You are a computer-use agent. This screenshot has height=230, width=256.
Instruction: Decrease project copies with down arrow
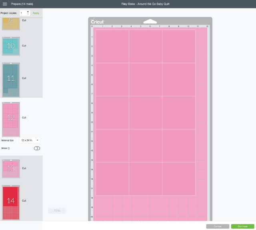[x=28, y=14]
